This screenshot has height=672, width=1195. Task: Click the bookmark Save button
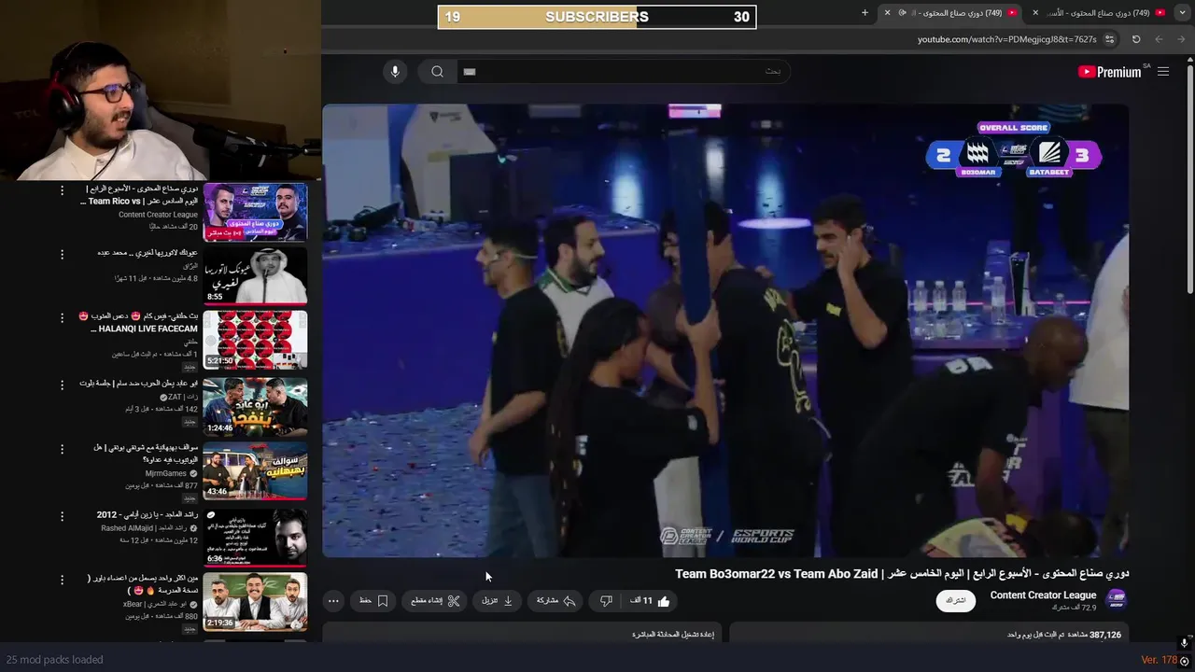[x=373, y=601]
